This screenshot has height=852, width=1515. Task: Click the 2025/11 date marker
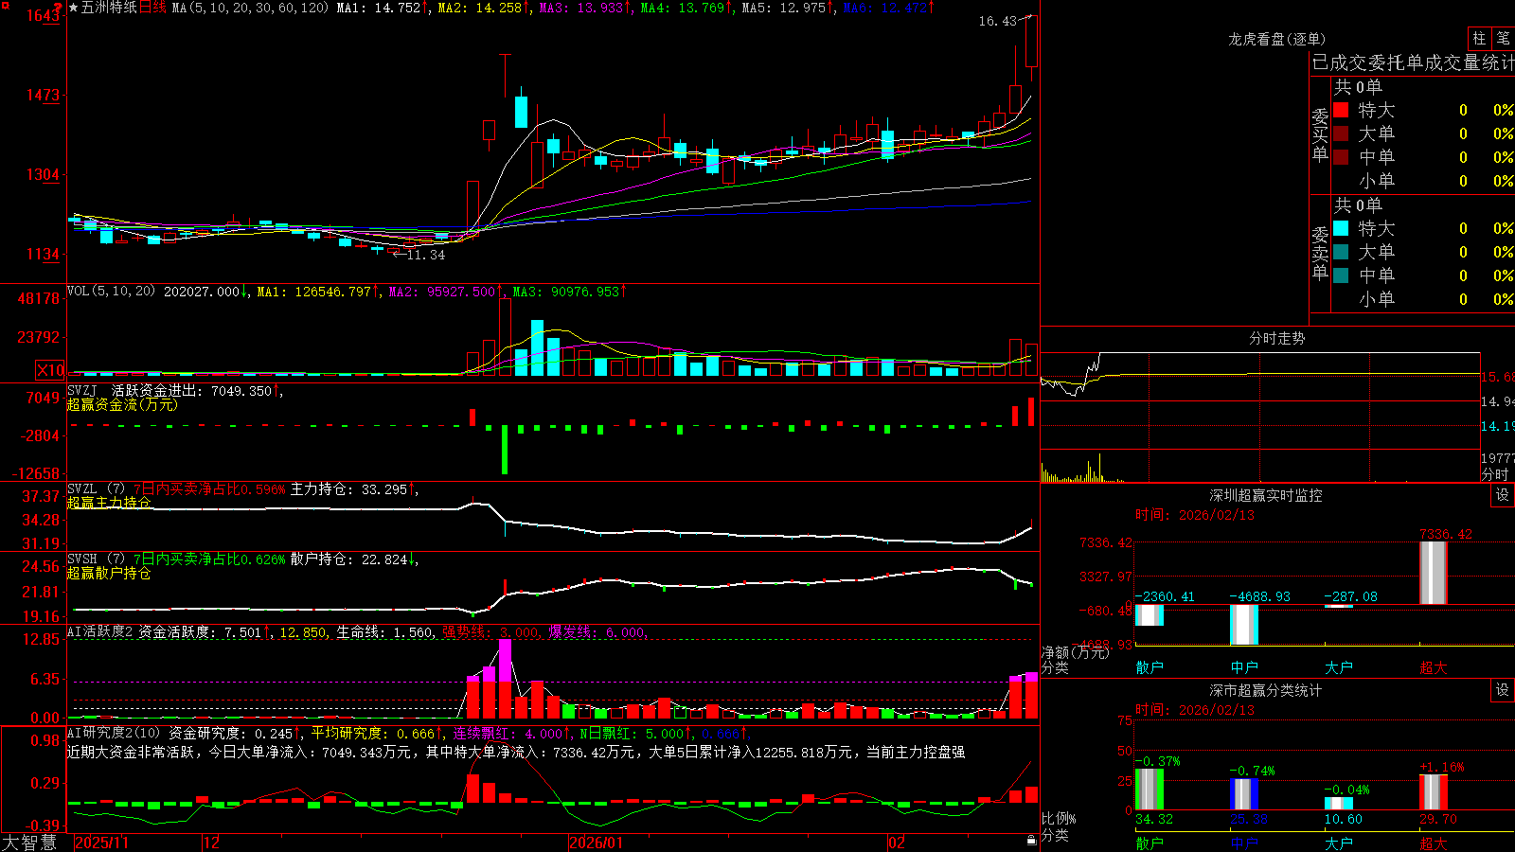pos(101,843)
